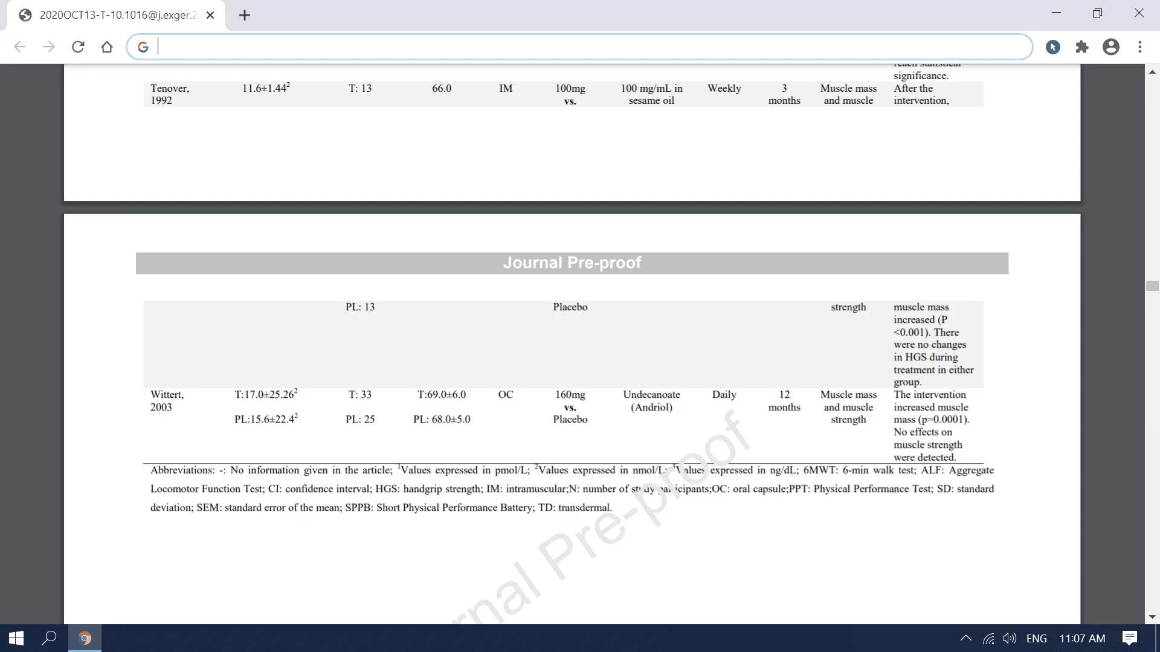The height and width of the screenshot is (652, 1160).
Task: Open the volume speaker tray icon
Action: pyautogui.click(x=1009, y=638)
